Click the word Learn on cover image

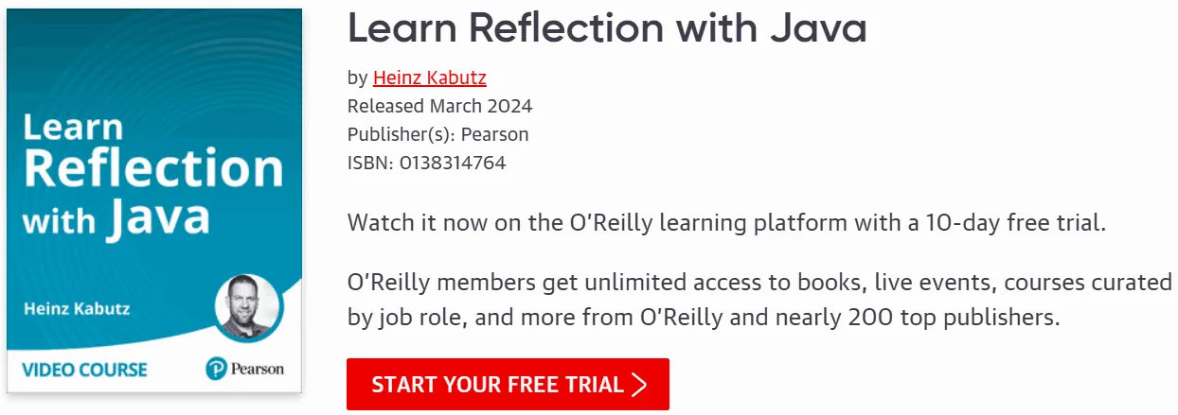[x=73, y=127]
